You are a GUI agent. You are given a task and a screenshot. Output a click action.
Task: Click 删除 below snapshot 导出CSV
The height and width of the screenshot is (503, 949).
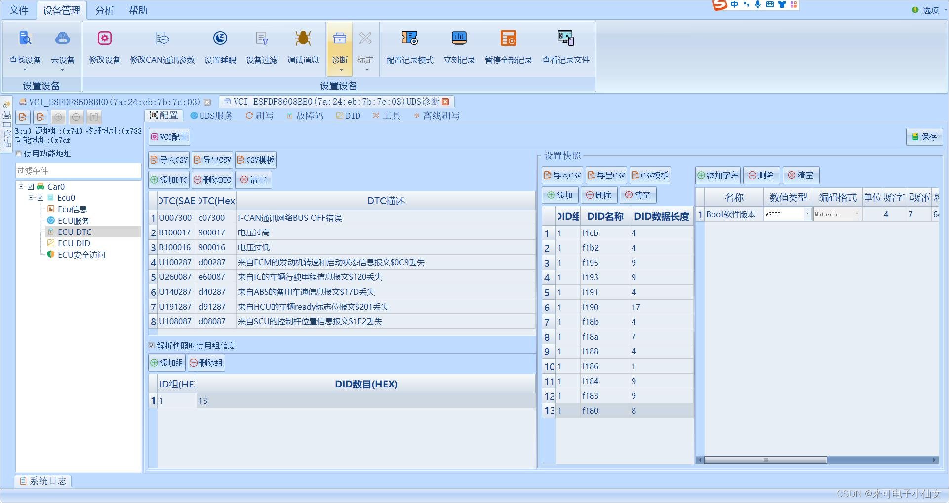pos(599,195)
